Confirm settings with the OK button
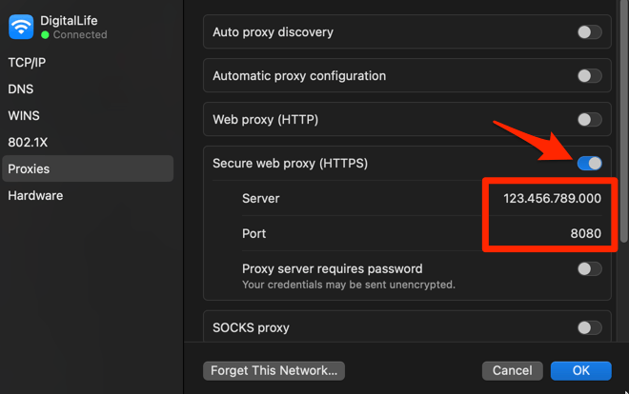Image resolution: width=629 pixels, height=394 pixels. [580, 370]
